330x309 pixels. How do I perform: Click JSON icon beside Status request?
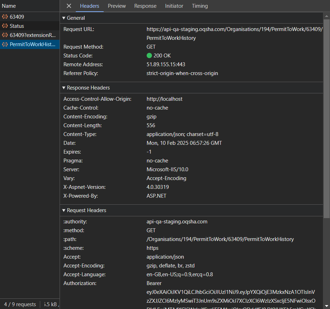coord(5,26)
